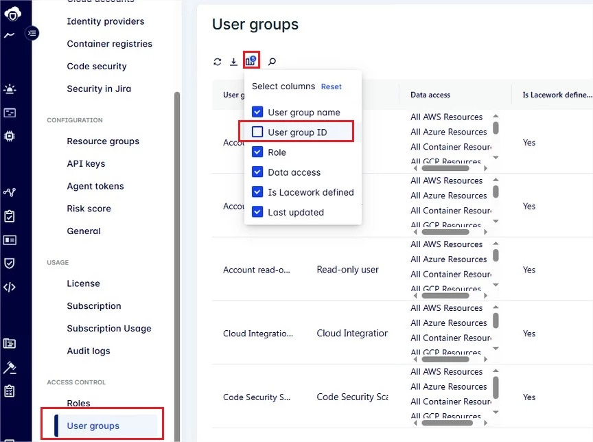Open the search magnifier in toolbar
Image resolution: width=593 pixels, height=442 pixels.
click(272, 62)
